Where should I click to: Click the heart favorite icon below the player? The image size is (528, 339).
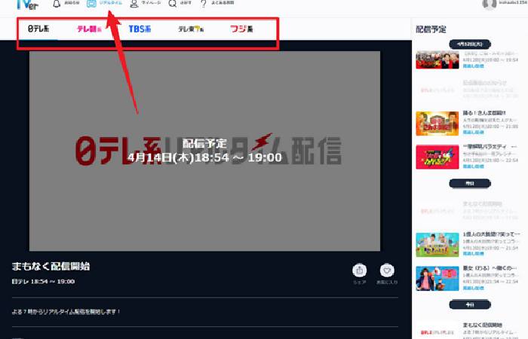pyautogui.click(x=387, y=270)
